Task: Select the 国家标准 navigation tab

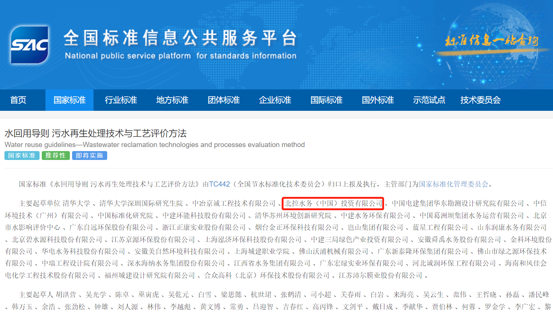Action: (x=69, y=100)
